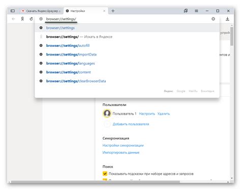The height and width of the screenshot is (190, 241).
Task: Open Yandex home via Я icon
Action: pyautogui.click(x=22, y=19)
